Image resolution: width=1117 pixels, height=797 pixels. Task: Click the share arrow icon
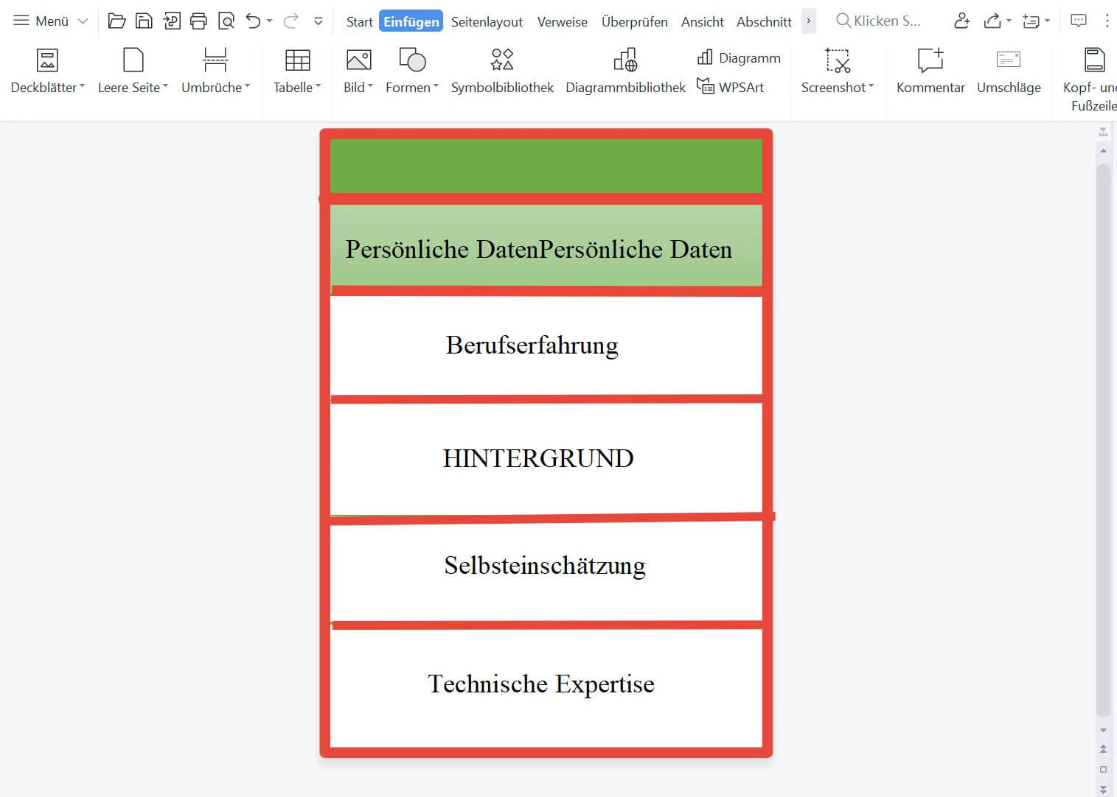pyautogui.click(x=992, y=21)
